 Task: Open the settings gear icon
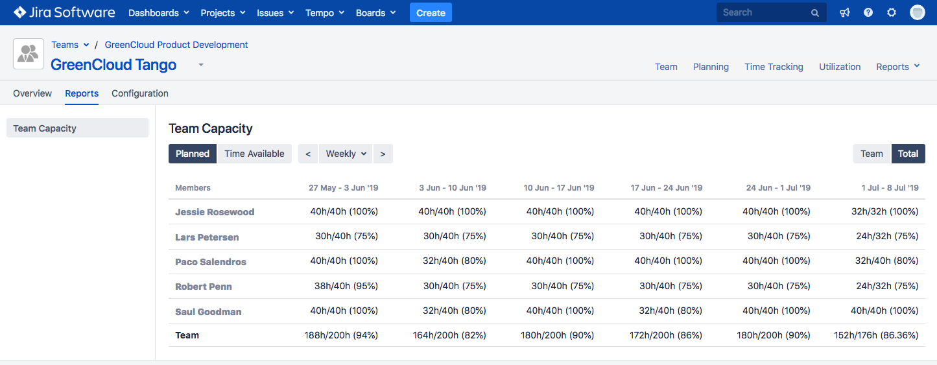[892, 12]
